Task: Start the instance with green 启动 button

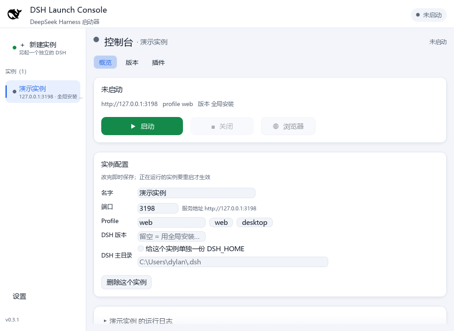Action: (x=142, y=126)
